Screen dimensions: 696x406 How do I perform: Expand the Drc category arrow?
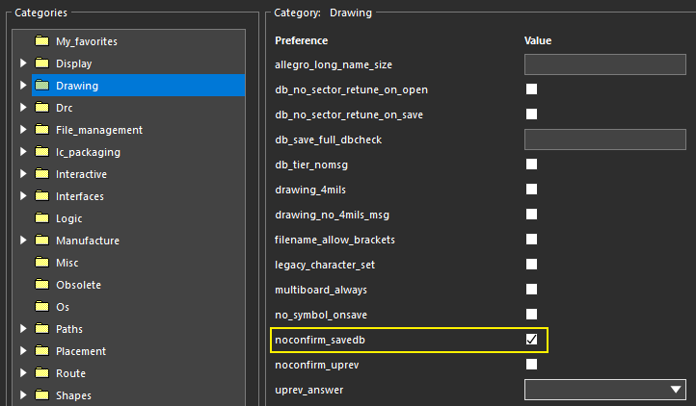(x=23, y=108)
